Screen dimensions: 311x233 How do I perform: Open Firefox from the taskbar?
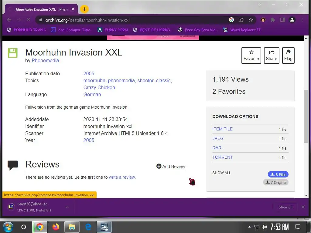point(56,227)
